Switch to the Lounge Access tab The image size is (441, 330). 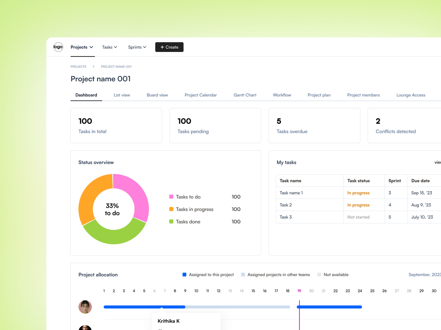pyautogui.click(x=411, y=95)
